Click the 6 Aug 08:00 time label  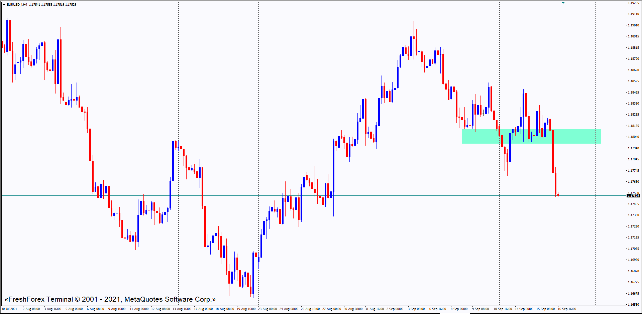(x=96, y=309)
